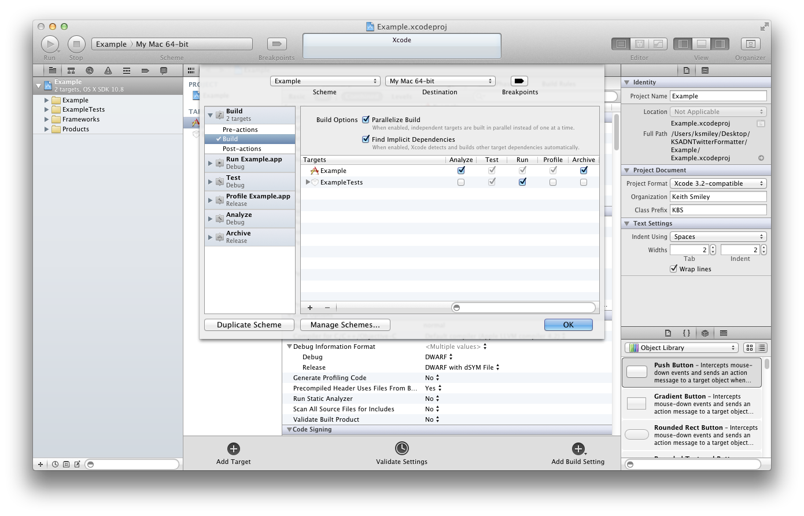Image resolution: width=804 pixels, height=516 pixels.
Task: Open the Organizer window
Action: (751, 44)
